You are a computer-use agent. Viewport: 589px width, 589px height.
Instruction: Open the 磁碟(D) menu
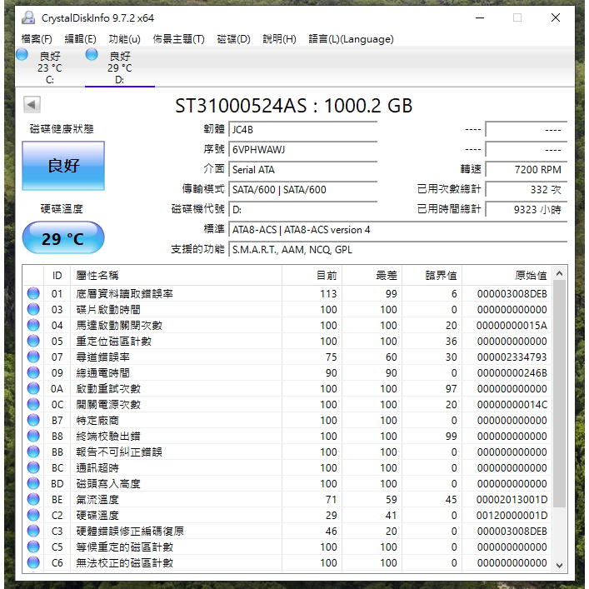233,39
